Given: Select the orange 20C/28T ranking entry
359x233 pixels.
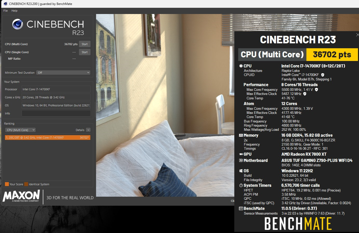Looking at the screenshot, I should click(48, 138).
